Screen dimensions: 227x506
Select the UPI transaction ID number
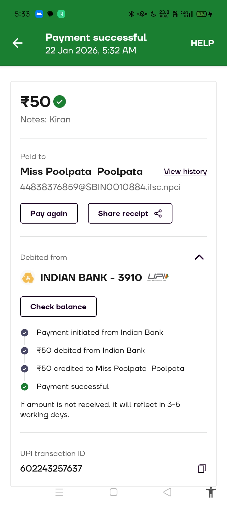coord(51,468)
